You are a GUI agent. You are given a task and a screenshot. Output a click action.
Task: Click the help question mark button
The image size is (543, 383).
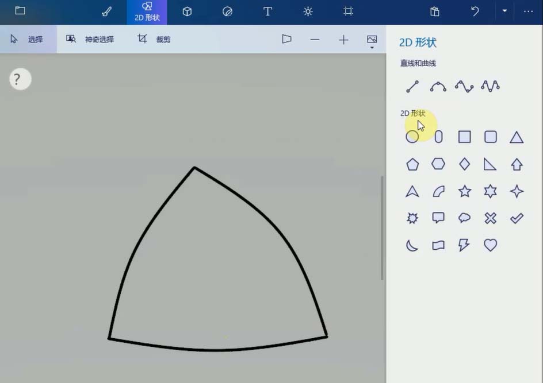[x=20, y=79]
